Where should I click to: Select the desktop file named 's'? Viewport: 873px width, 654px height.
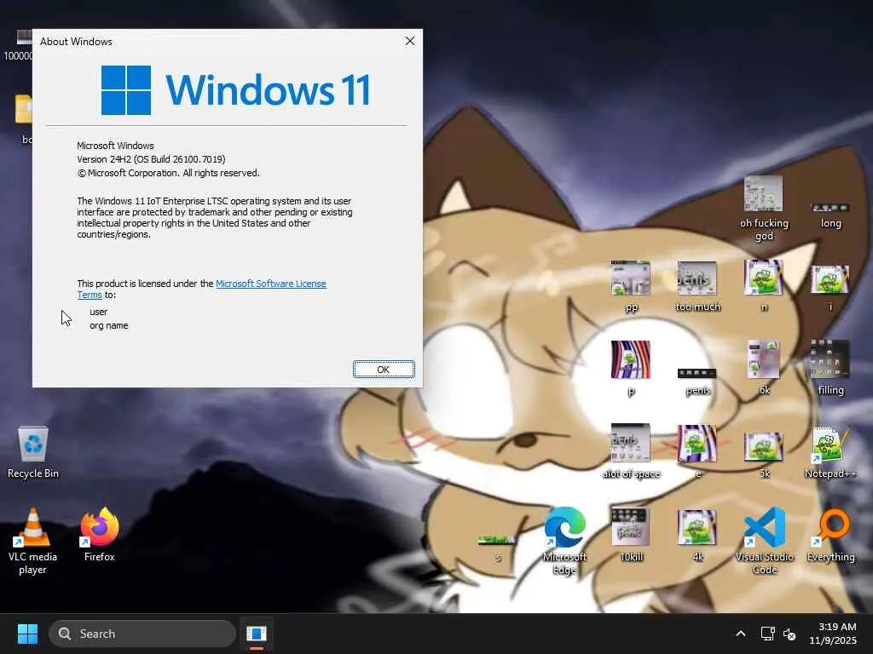(x=498, y=548)
